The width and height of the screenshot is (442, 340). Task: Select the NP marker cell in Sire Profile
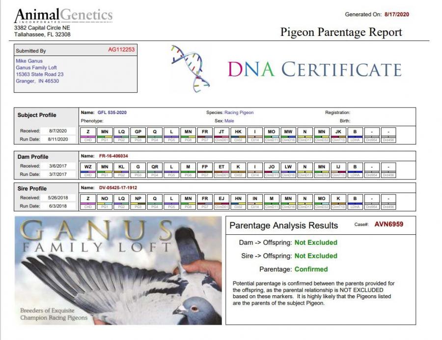[138, 202]
